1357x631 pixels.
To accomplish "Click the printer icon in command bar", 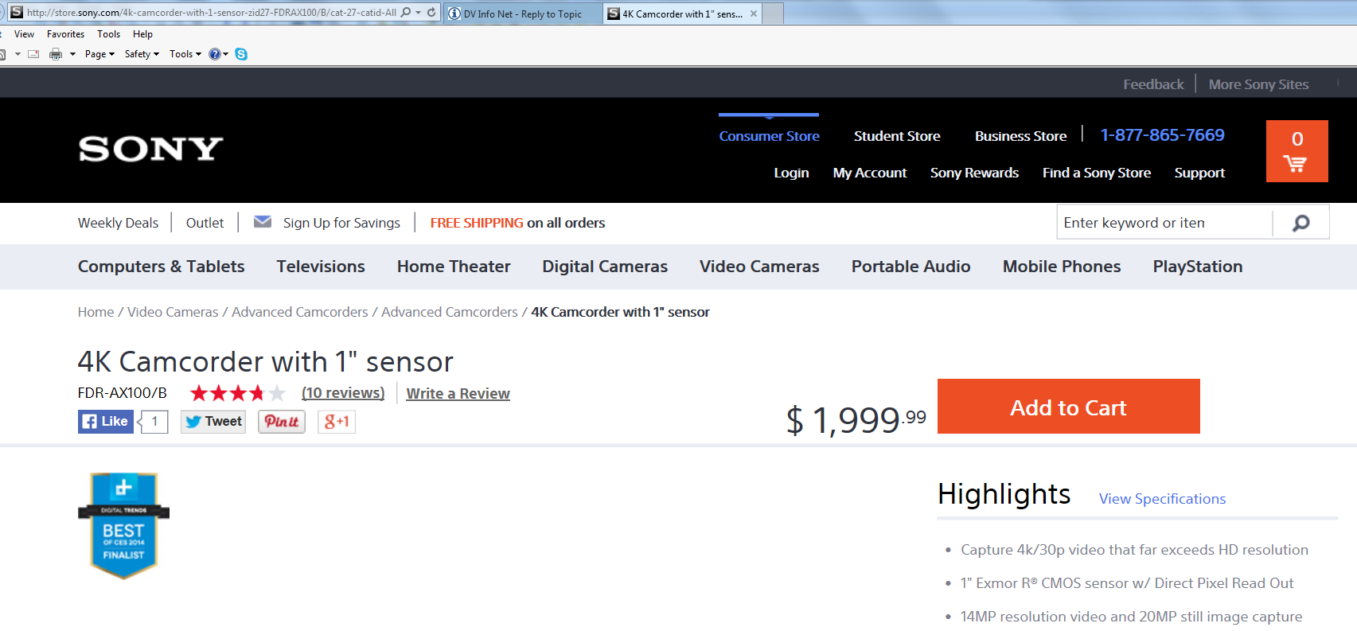I will click(56, 54).
